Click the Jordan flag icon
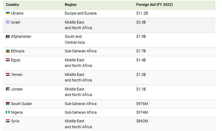 tap(8, 89)
